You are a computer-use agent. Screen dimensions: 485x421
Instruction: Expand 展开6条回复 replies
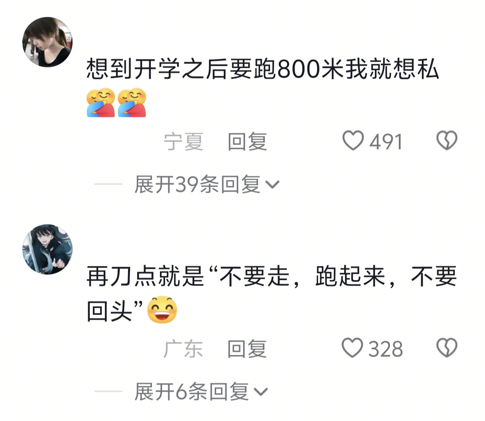[201, 391]
